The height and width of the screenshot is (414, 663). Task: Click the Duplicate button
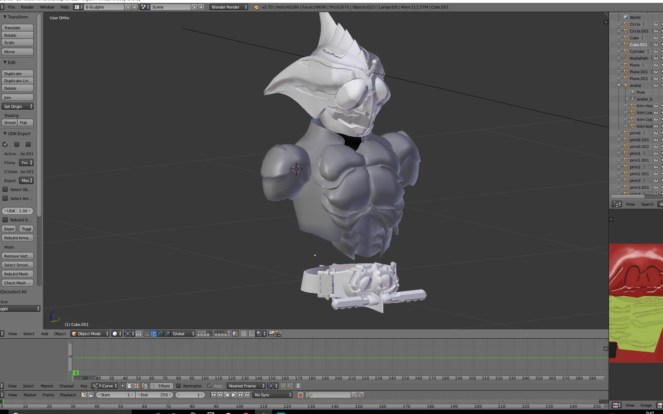click(17, 73)
